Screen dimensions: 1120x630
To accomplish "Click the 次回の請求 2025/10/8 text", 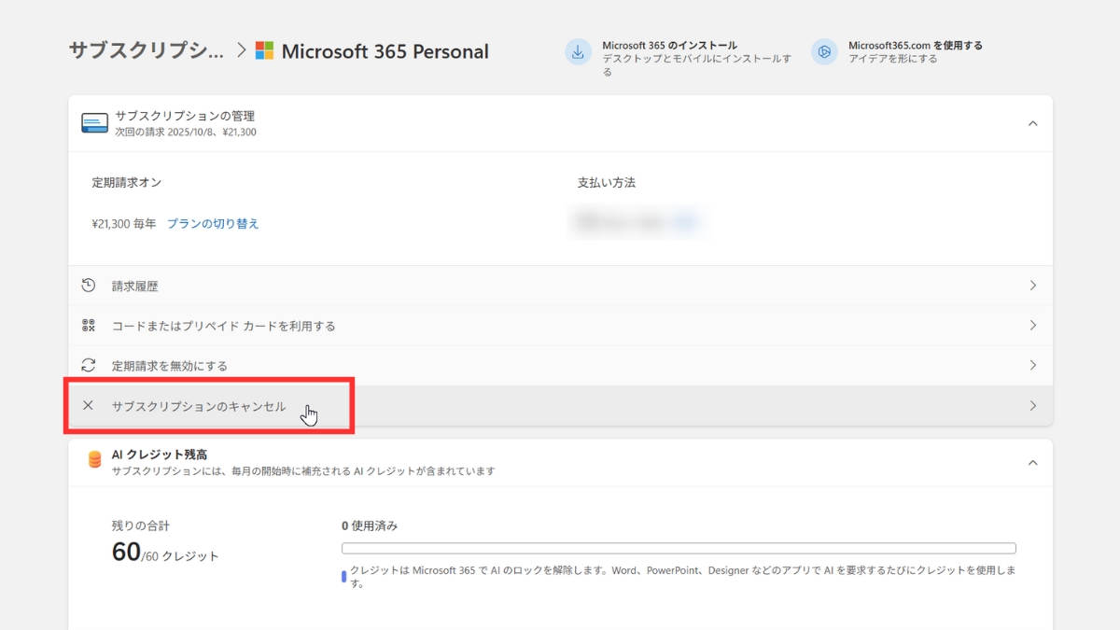I will point(186,133).
